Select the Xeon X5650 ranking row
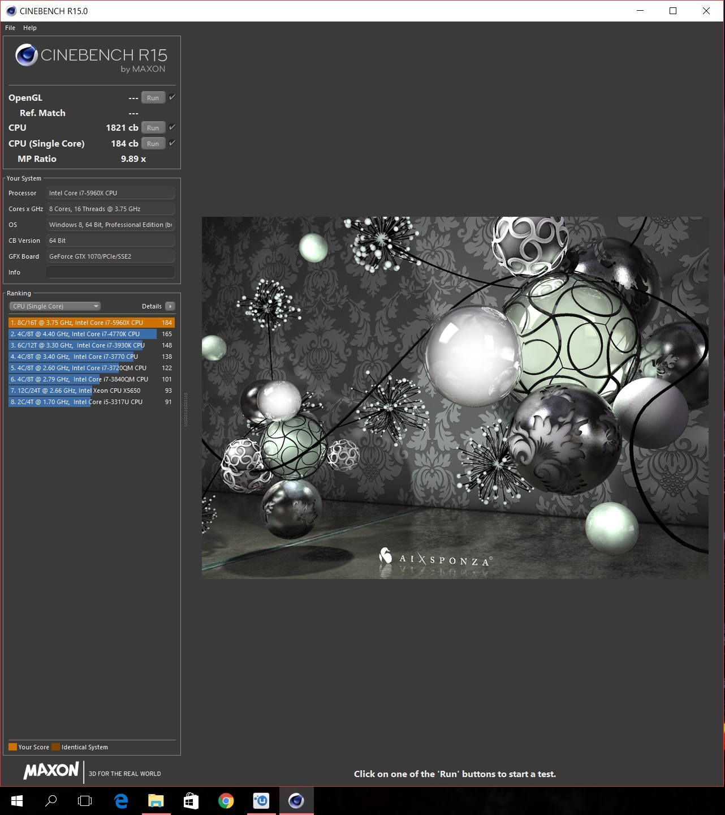Screen dimensions: 725x815 click(92, 391)
